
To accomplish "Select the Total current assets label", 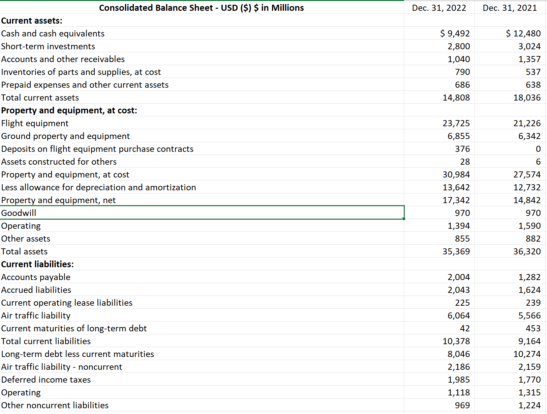I will (40, 98).
